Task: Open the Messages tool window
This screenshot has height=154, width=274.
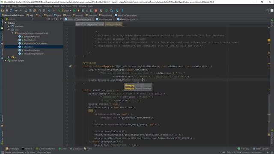Action: [12, 149]
